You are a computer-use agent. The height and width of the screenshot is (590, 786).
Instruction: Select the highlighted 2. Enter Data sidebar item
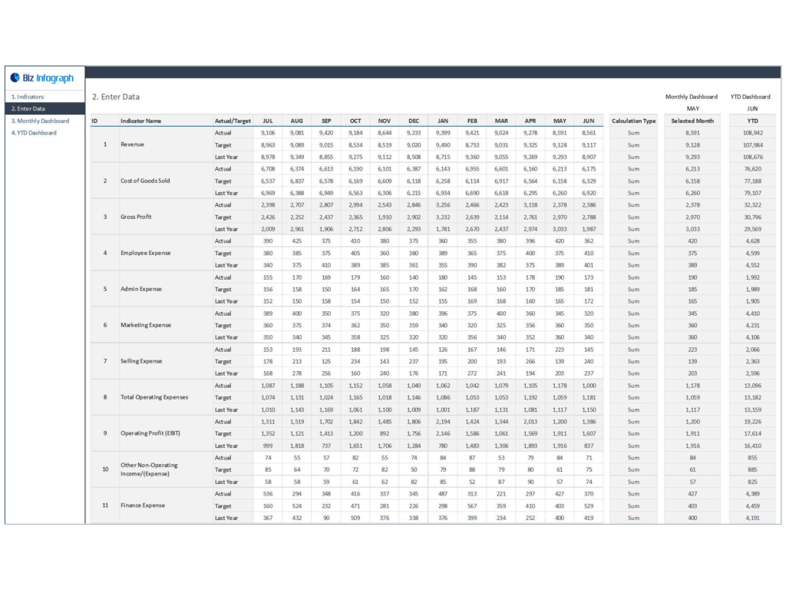(29, 108)
